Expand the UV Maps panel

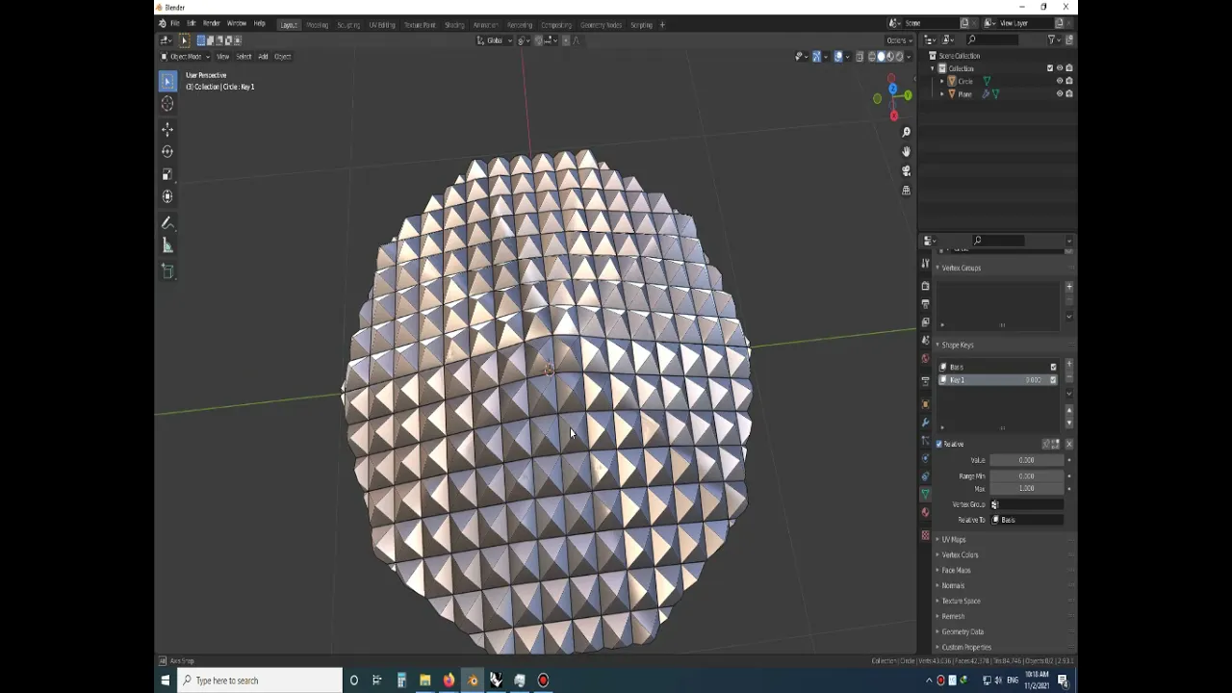pyautogui.click(x=954, y=540)
